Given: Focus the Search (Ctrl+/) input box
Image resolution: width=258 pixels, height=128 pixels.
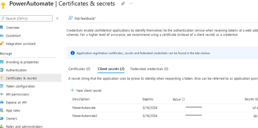Looking at the screenshot, I should tap(28, 18).
